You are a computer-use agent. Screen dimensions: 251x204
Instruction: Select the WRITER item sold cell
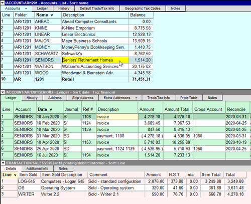29,194
